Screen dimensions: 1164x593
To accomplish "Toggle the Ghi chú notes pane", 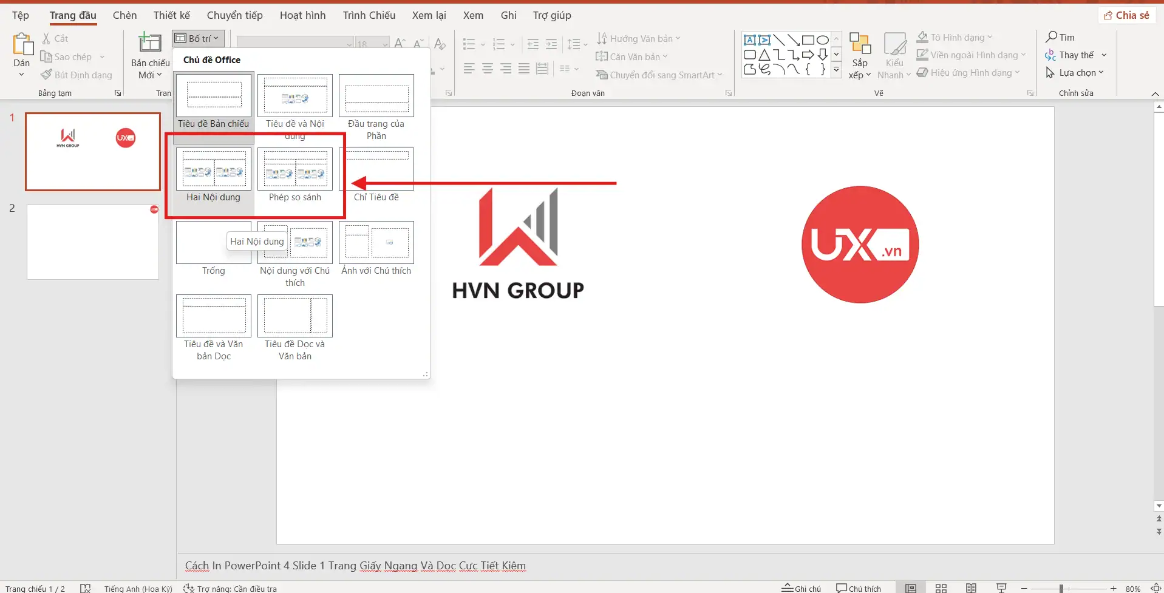I will pos(801,588).
